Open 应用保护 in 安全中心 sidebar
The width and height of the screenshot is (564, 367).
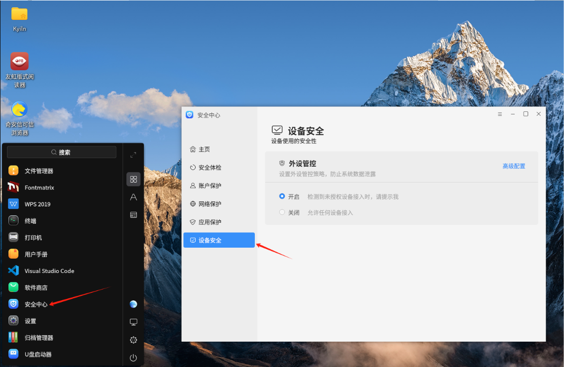219,222
